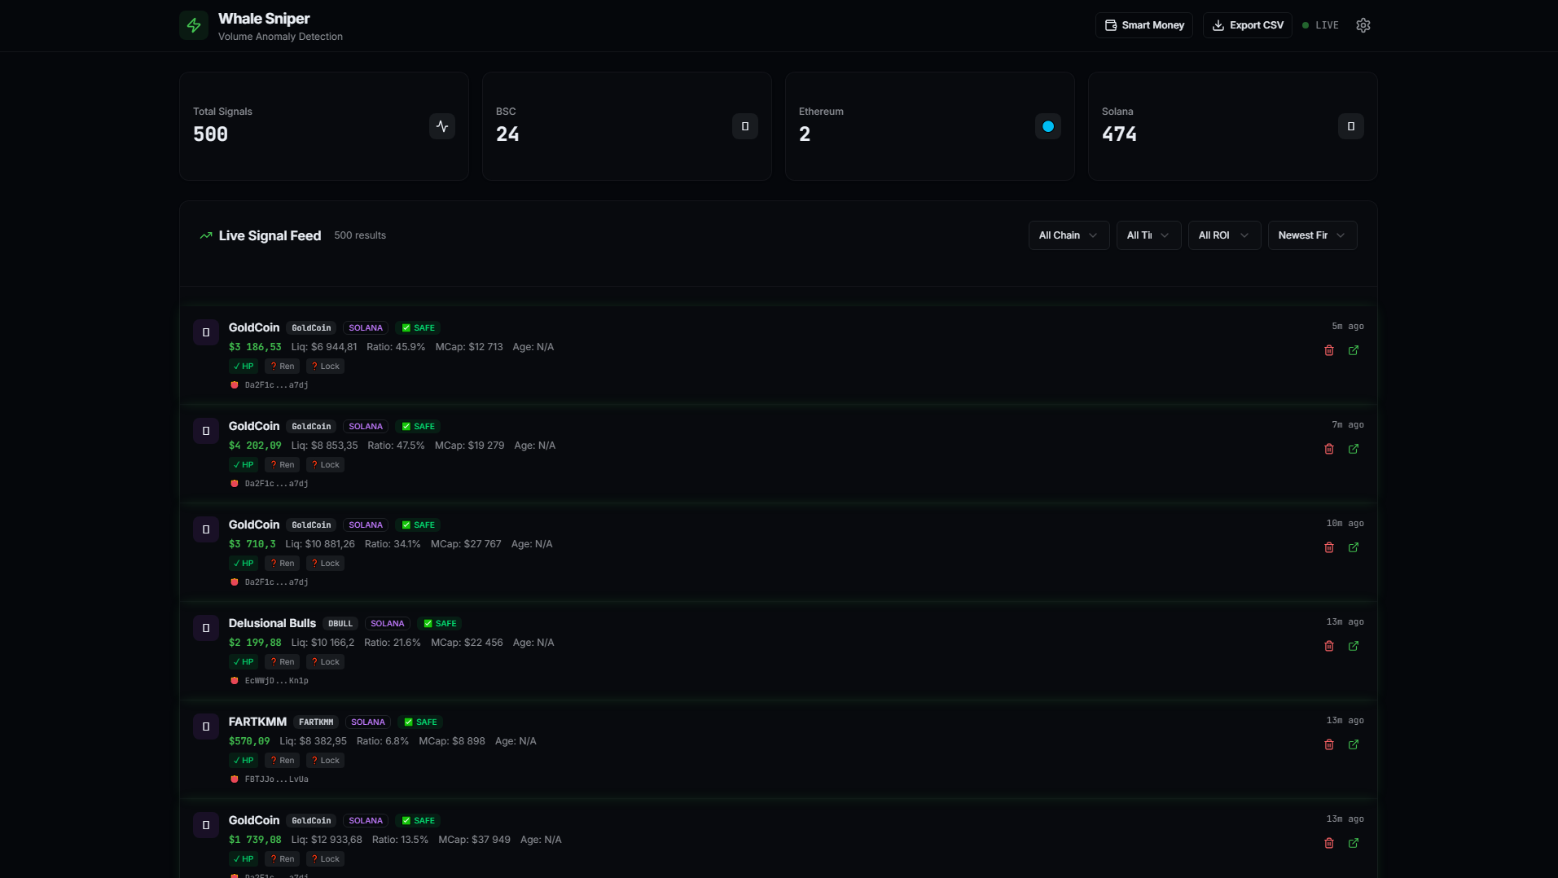Screen dimensions: 1558x878
Task: Delete the GoldCoin signal from 10m ago
Action: pos(1329,547)
